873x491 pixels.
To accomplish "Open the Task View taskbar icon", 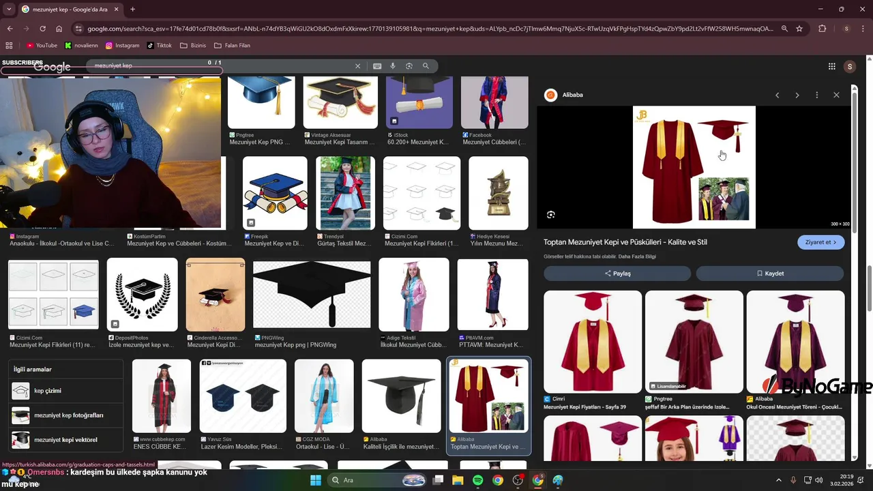I will (438, 480).
